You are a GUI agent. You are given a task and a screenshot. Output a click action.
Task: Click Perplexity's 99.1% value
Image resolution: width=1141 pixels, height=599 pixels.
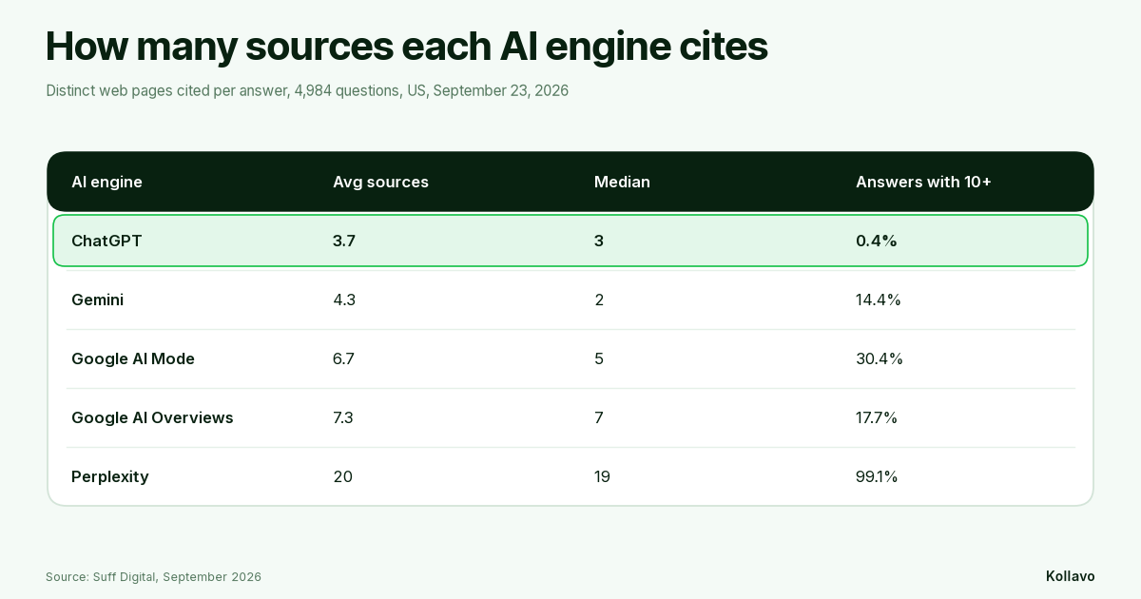877,476
